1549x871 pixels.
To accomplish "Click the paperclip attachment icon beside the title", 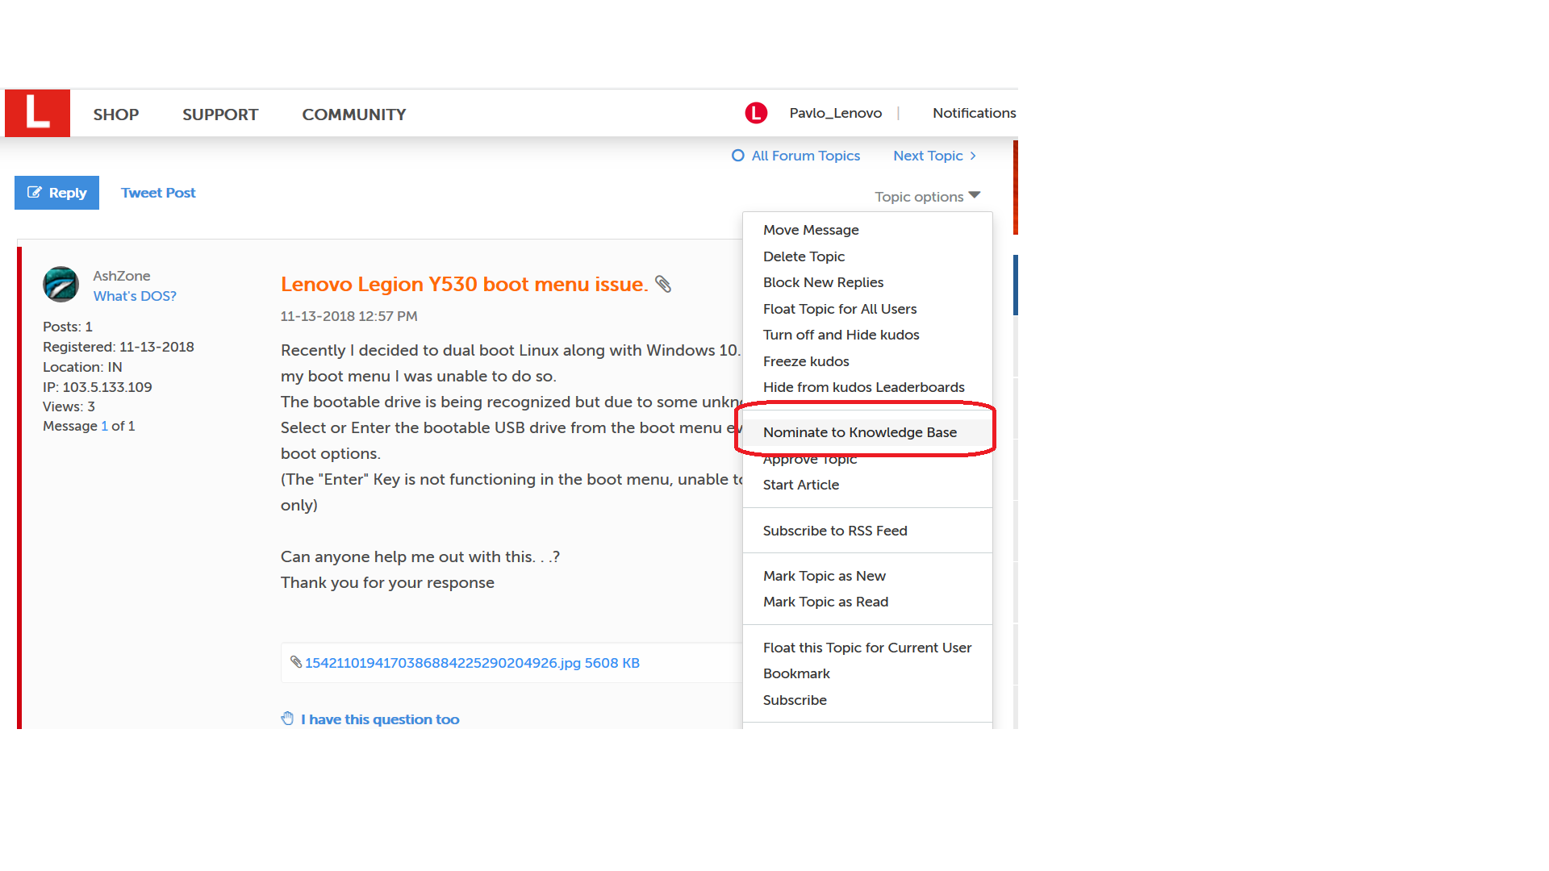I will [663, 284].
